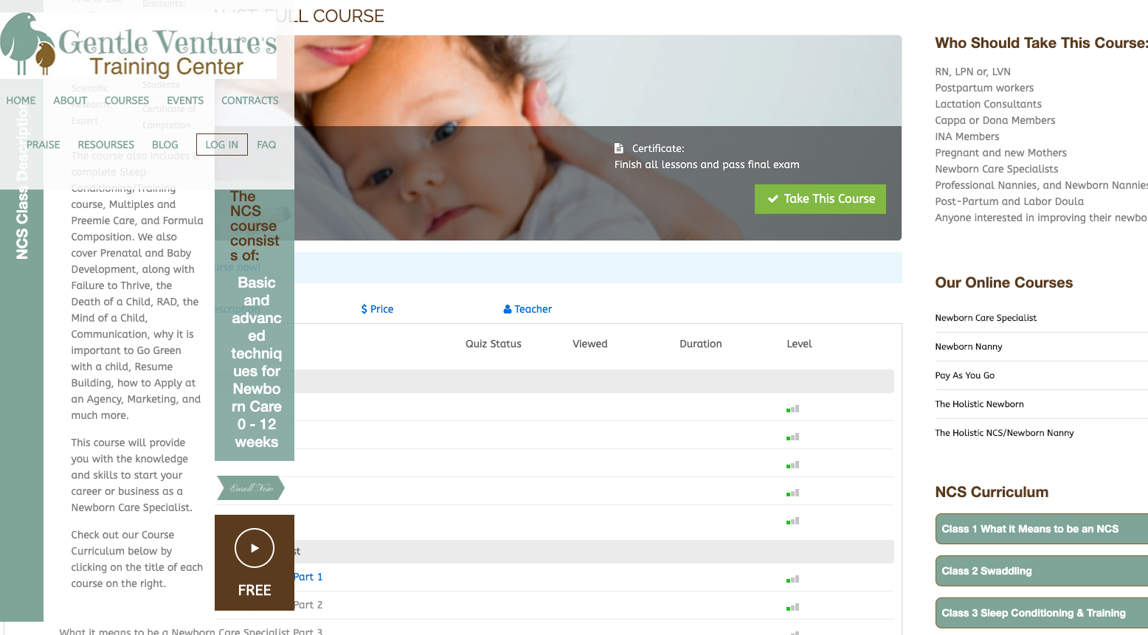Open the Newborn Care Specialist course link
Screen dimensions: 1148x635
pyautogui.click(x=985, y=318)
